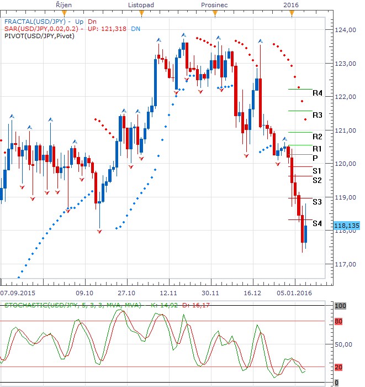Select the FRACTAL(USD/JPY) indicator label
The width and height of the screenshot is (365, 387).
pyautogui.click(x=35, y=22)
